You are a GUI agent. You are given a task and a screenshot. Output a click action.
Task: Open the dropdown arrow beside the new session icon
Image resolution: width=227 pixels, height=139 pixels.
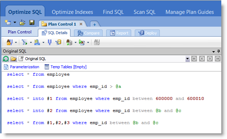click(15, 22)
